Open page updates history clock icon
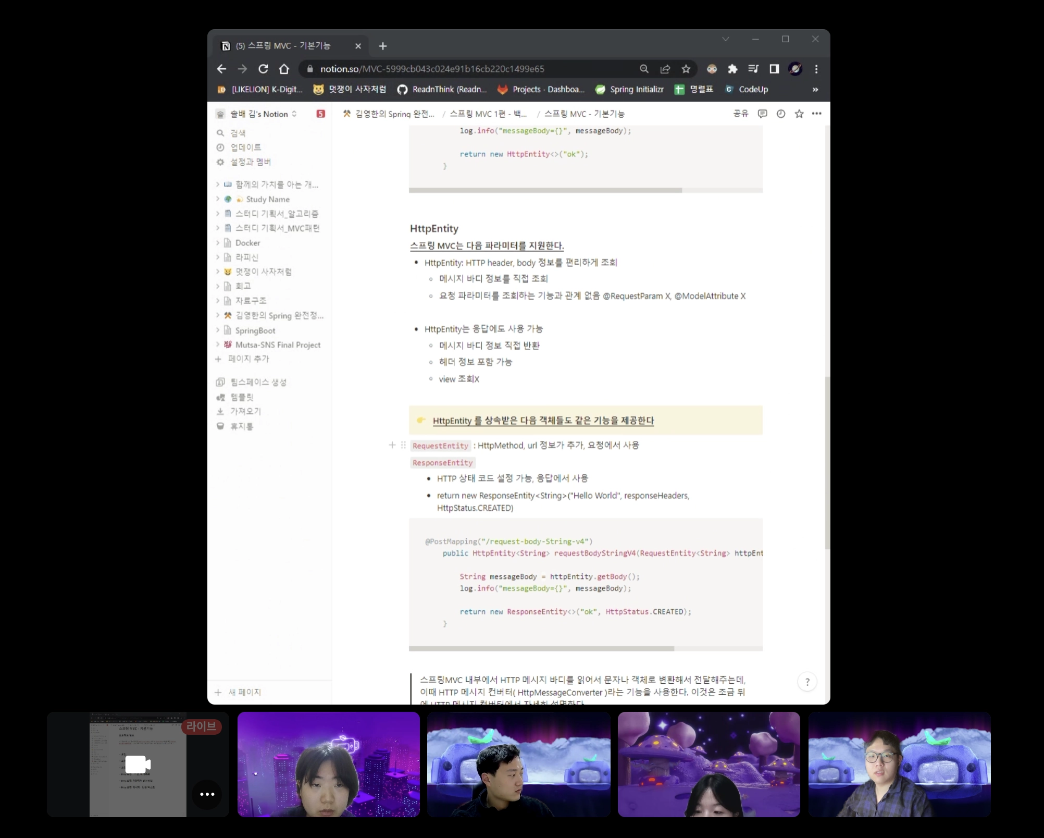Viewport: 1044px width, 838px height. coord(780,114)
